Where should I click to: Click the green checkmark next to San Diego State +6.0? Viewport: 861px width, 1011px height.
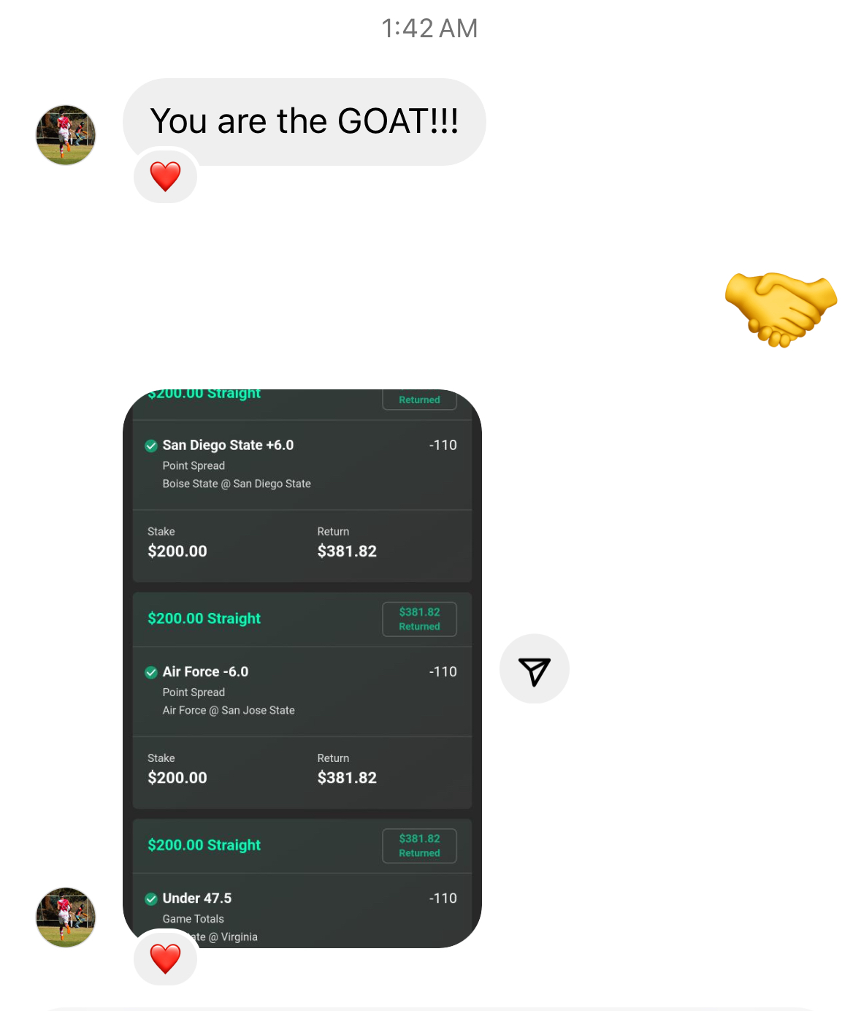(151, 446)
